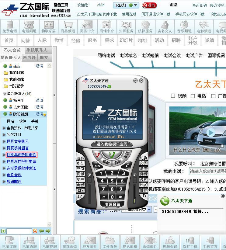Click the contact list scrollbar up arrow
Image resolution: width=226 pixels, height=250 pixels.
50,65
